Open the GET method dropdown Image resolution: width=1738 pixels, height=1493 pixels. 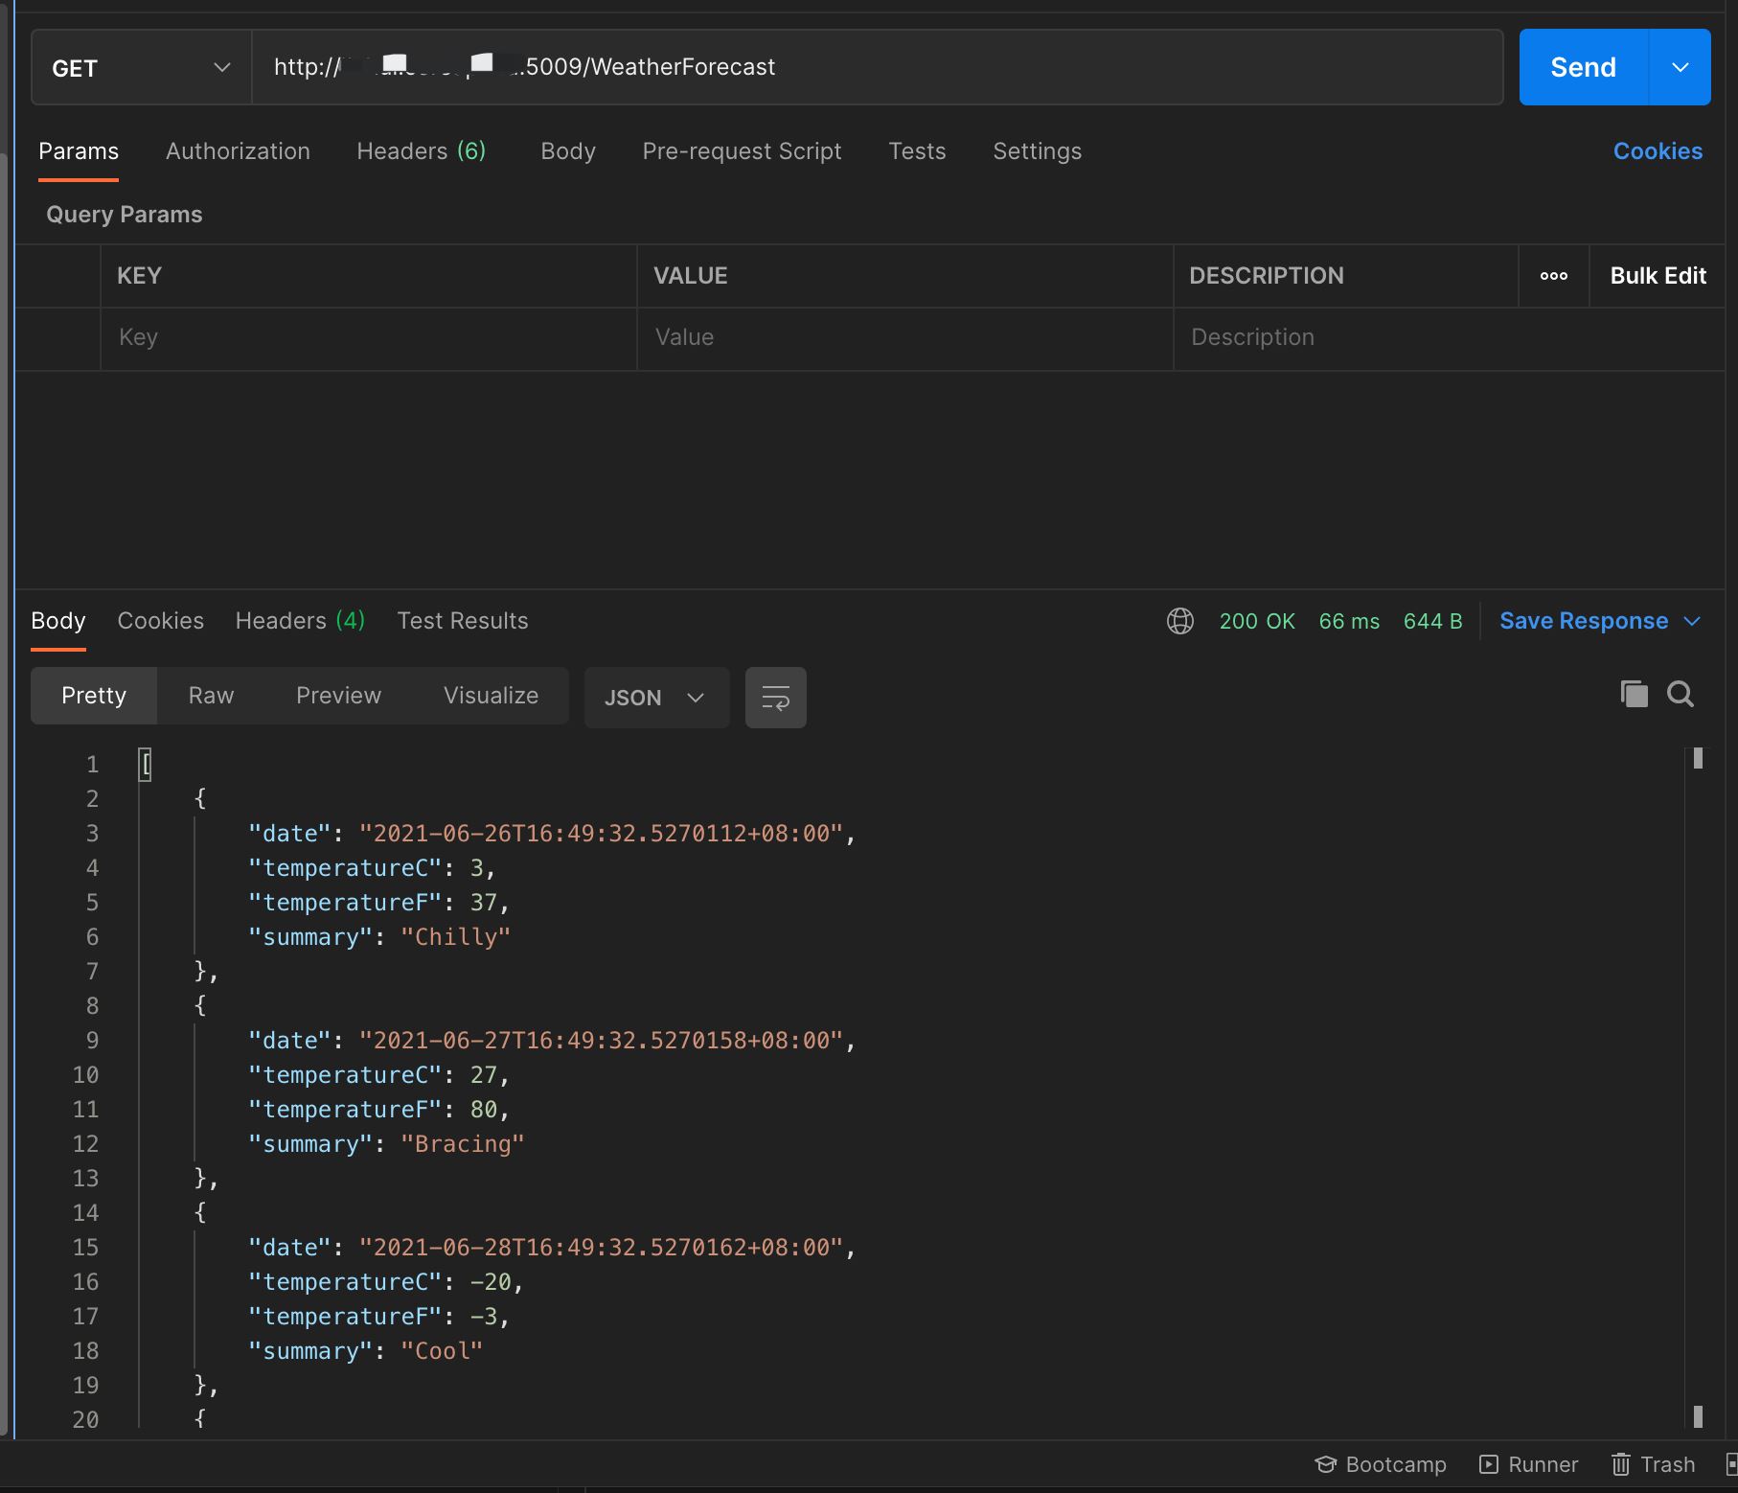tap(221, 67)
